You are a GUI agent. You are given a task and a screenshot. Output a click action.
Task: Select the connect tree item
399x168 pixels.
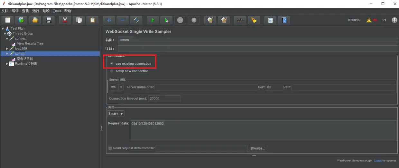point(21,39)
